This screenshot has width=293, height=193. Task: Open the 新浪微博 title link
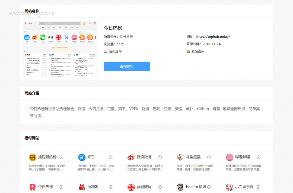click(x=144, y=157)
